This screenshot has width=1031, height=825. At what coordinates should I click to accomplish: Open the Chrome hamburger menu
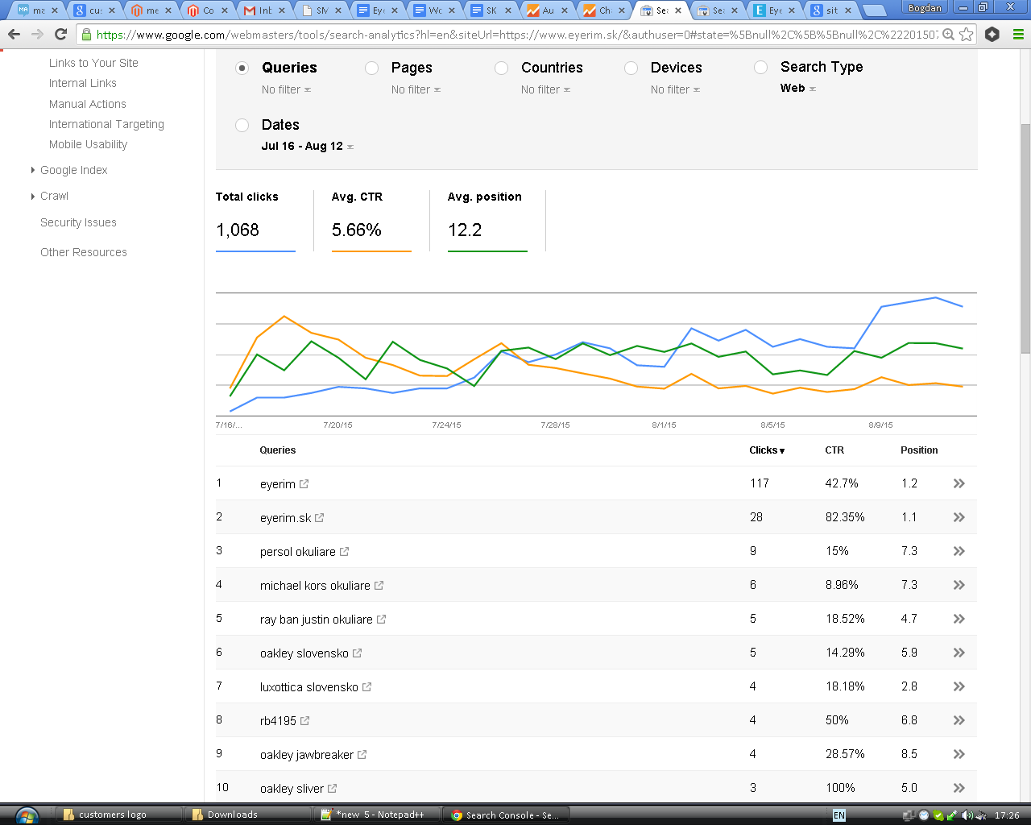click(1018, 35)
